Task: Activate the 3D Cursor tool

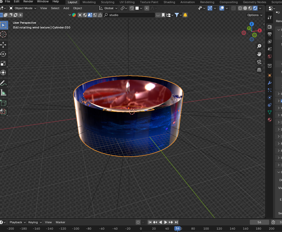Action: pos(3,34)
